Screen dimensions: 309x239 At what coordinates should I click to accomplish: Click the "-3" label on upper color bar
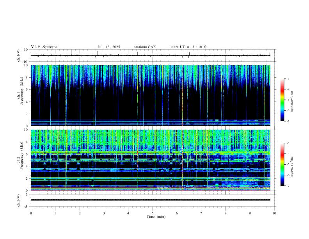tap(288, 79)
